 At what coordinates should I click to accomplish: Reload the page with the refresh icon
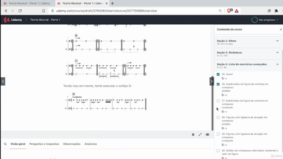point(20,11)
